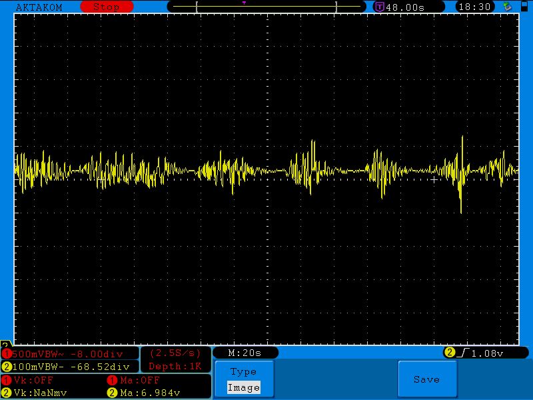Click the red channel 1 badge beside 500mV

point(7,354)
